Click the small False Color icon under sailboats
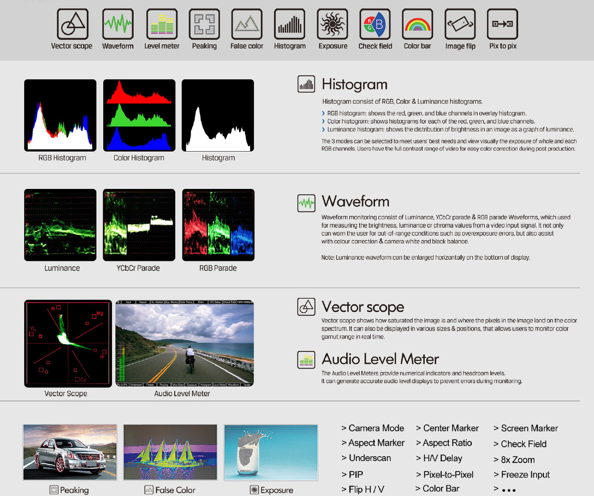594x496 pixels. (149, 490)
